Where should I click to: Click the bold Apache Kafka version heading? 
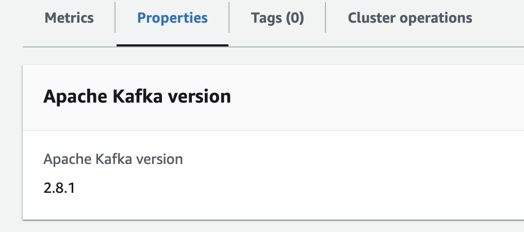[137, 97]
